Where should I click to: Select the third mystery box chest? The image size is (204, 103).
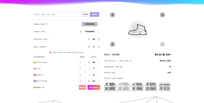[138, 87]
